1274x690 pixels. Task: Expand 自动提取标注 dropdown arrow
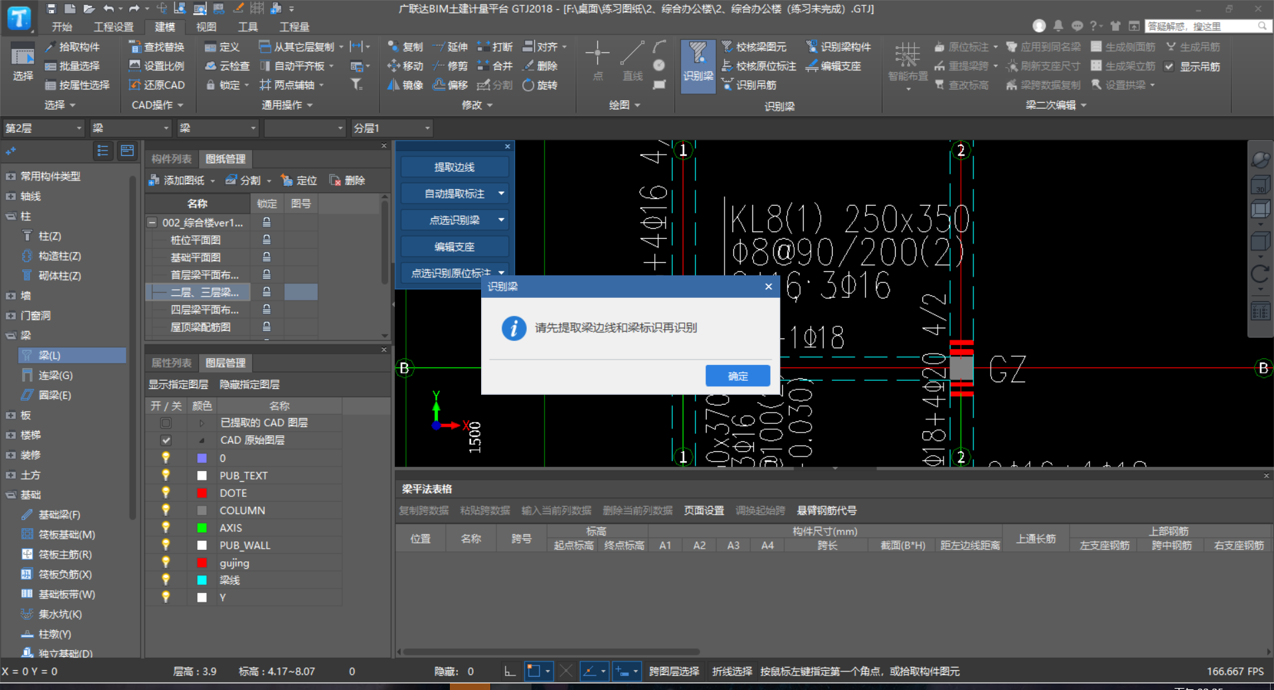[x=501, y=194]
